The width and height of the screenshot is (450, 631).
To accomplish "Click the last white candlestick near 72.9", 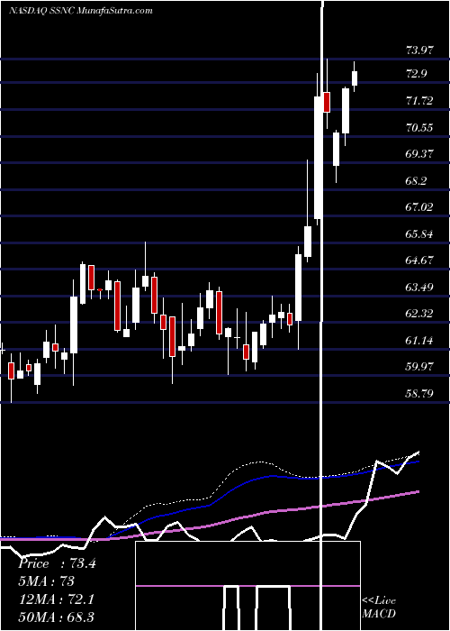I will (355, 78).
